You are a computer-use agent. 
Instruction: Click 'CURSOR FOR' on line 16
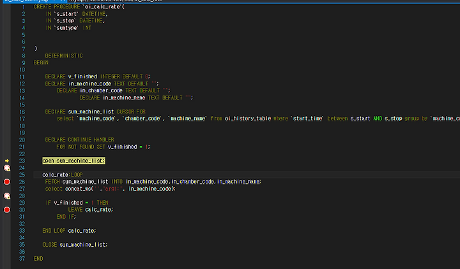(131, 112)
